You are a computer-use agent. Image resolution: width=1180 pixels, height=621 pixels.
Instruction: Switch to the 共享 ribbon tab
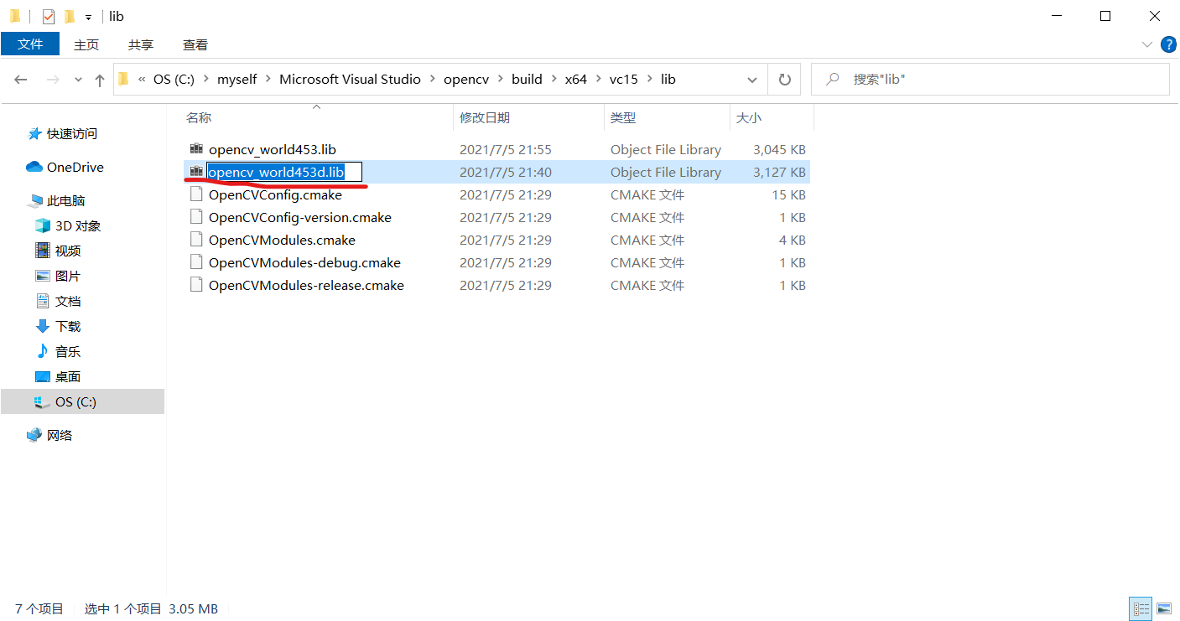[x=141, y=44]
